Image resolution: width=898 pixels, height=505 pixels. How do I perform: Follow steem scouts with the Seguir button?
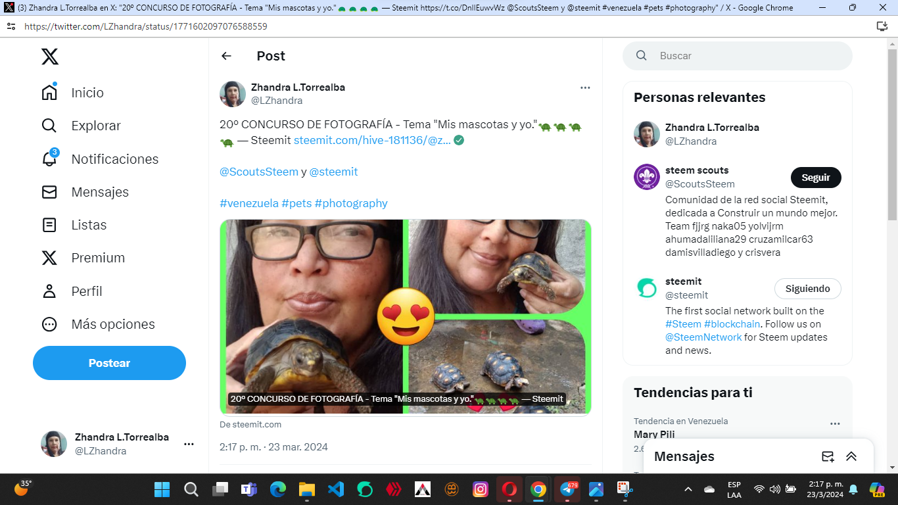click(x=816, y=178)
